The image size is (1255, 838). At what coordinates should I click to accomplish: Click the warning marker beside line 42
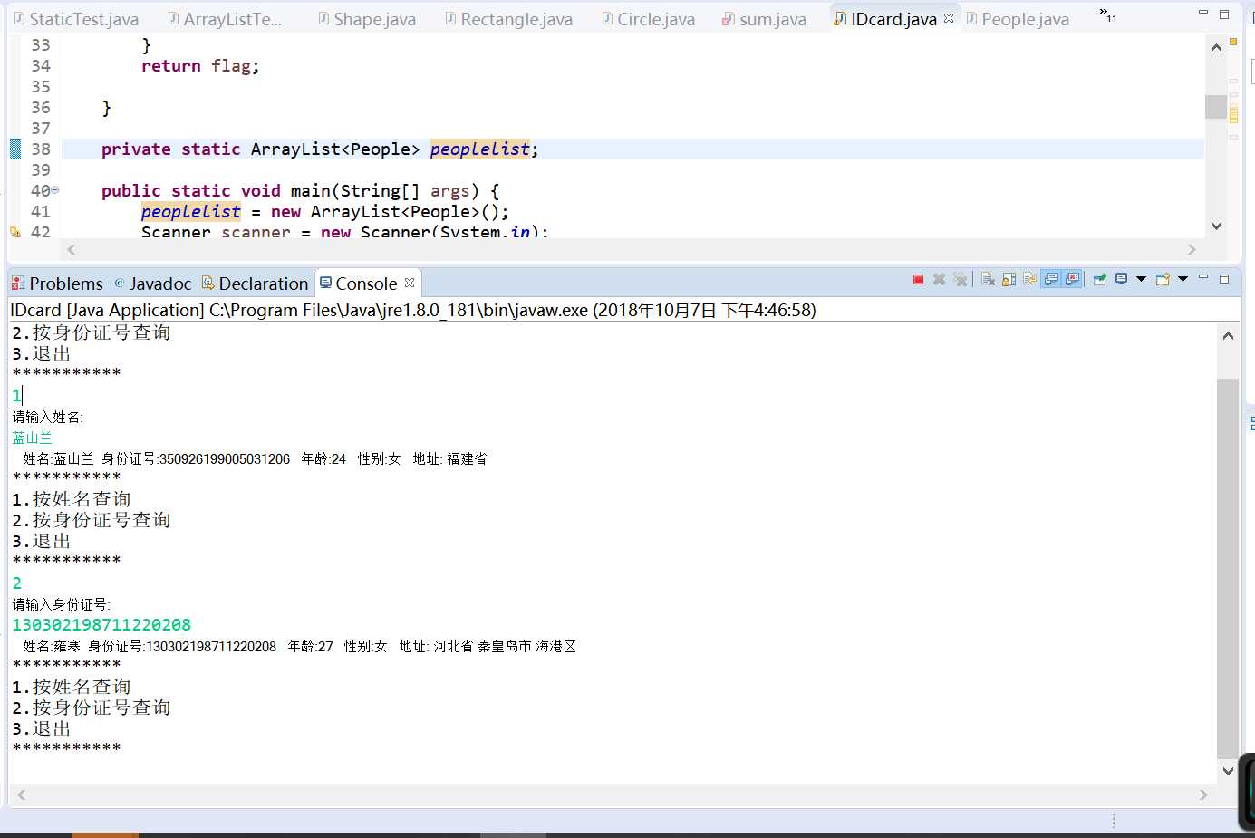pyautogui.click(x=14, y=232)
